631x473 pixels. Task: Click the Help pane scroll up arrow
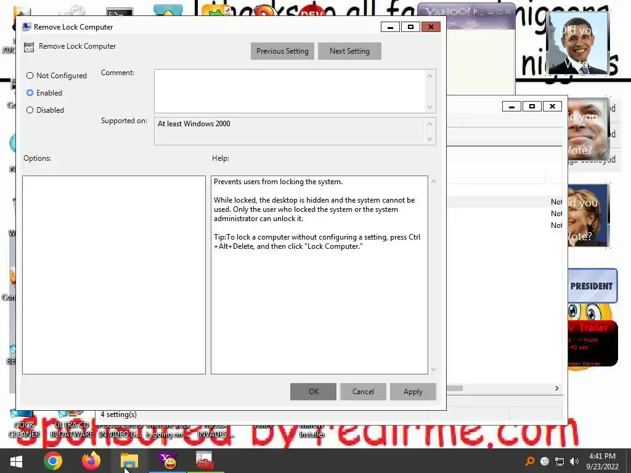pyautogui.click(x=433, y=182)
